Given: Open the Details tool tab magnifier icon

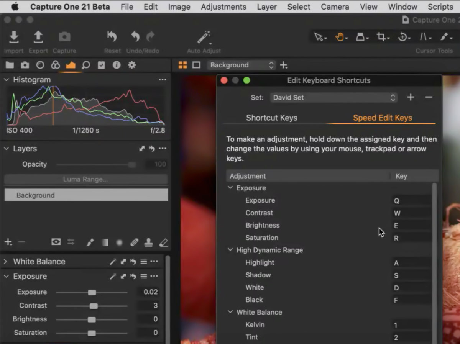Looking at the screenshot, I should click(x=86, y=65).
